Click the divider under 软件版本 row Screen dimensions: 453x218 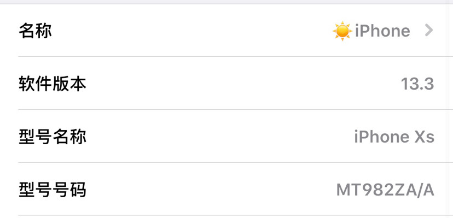pyautogui.click(x=235, y=110)
